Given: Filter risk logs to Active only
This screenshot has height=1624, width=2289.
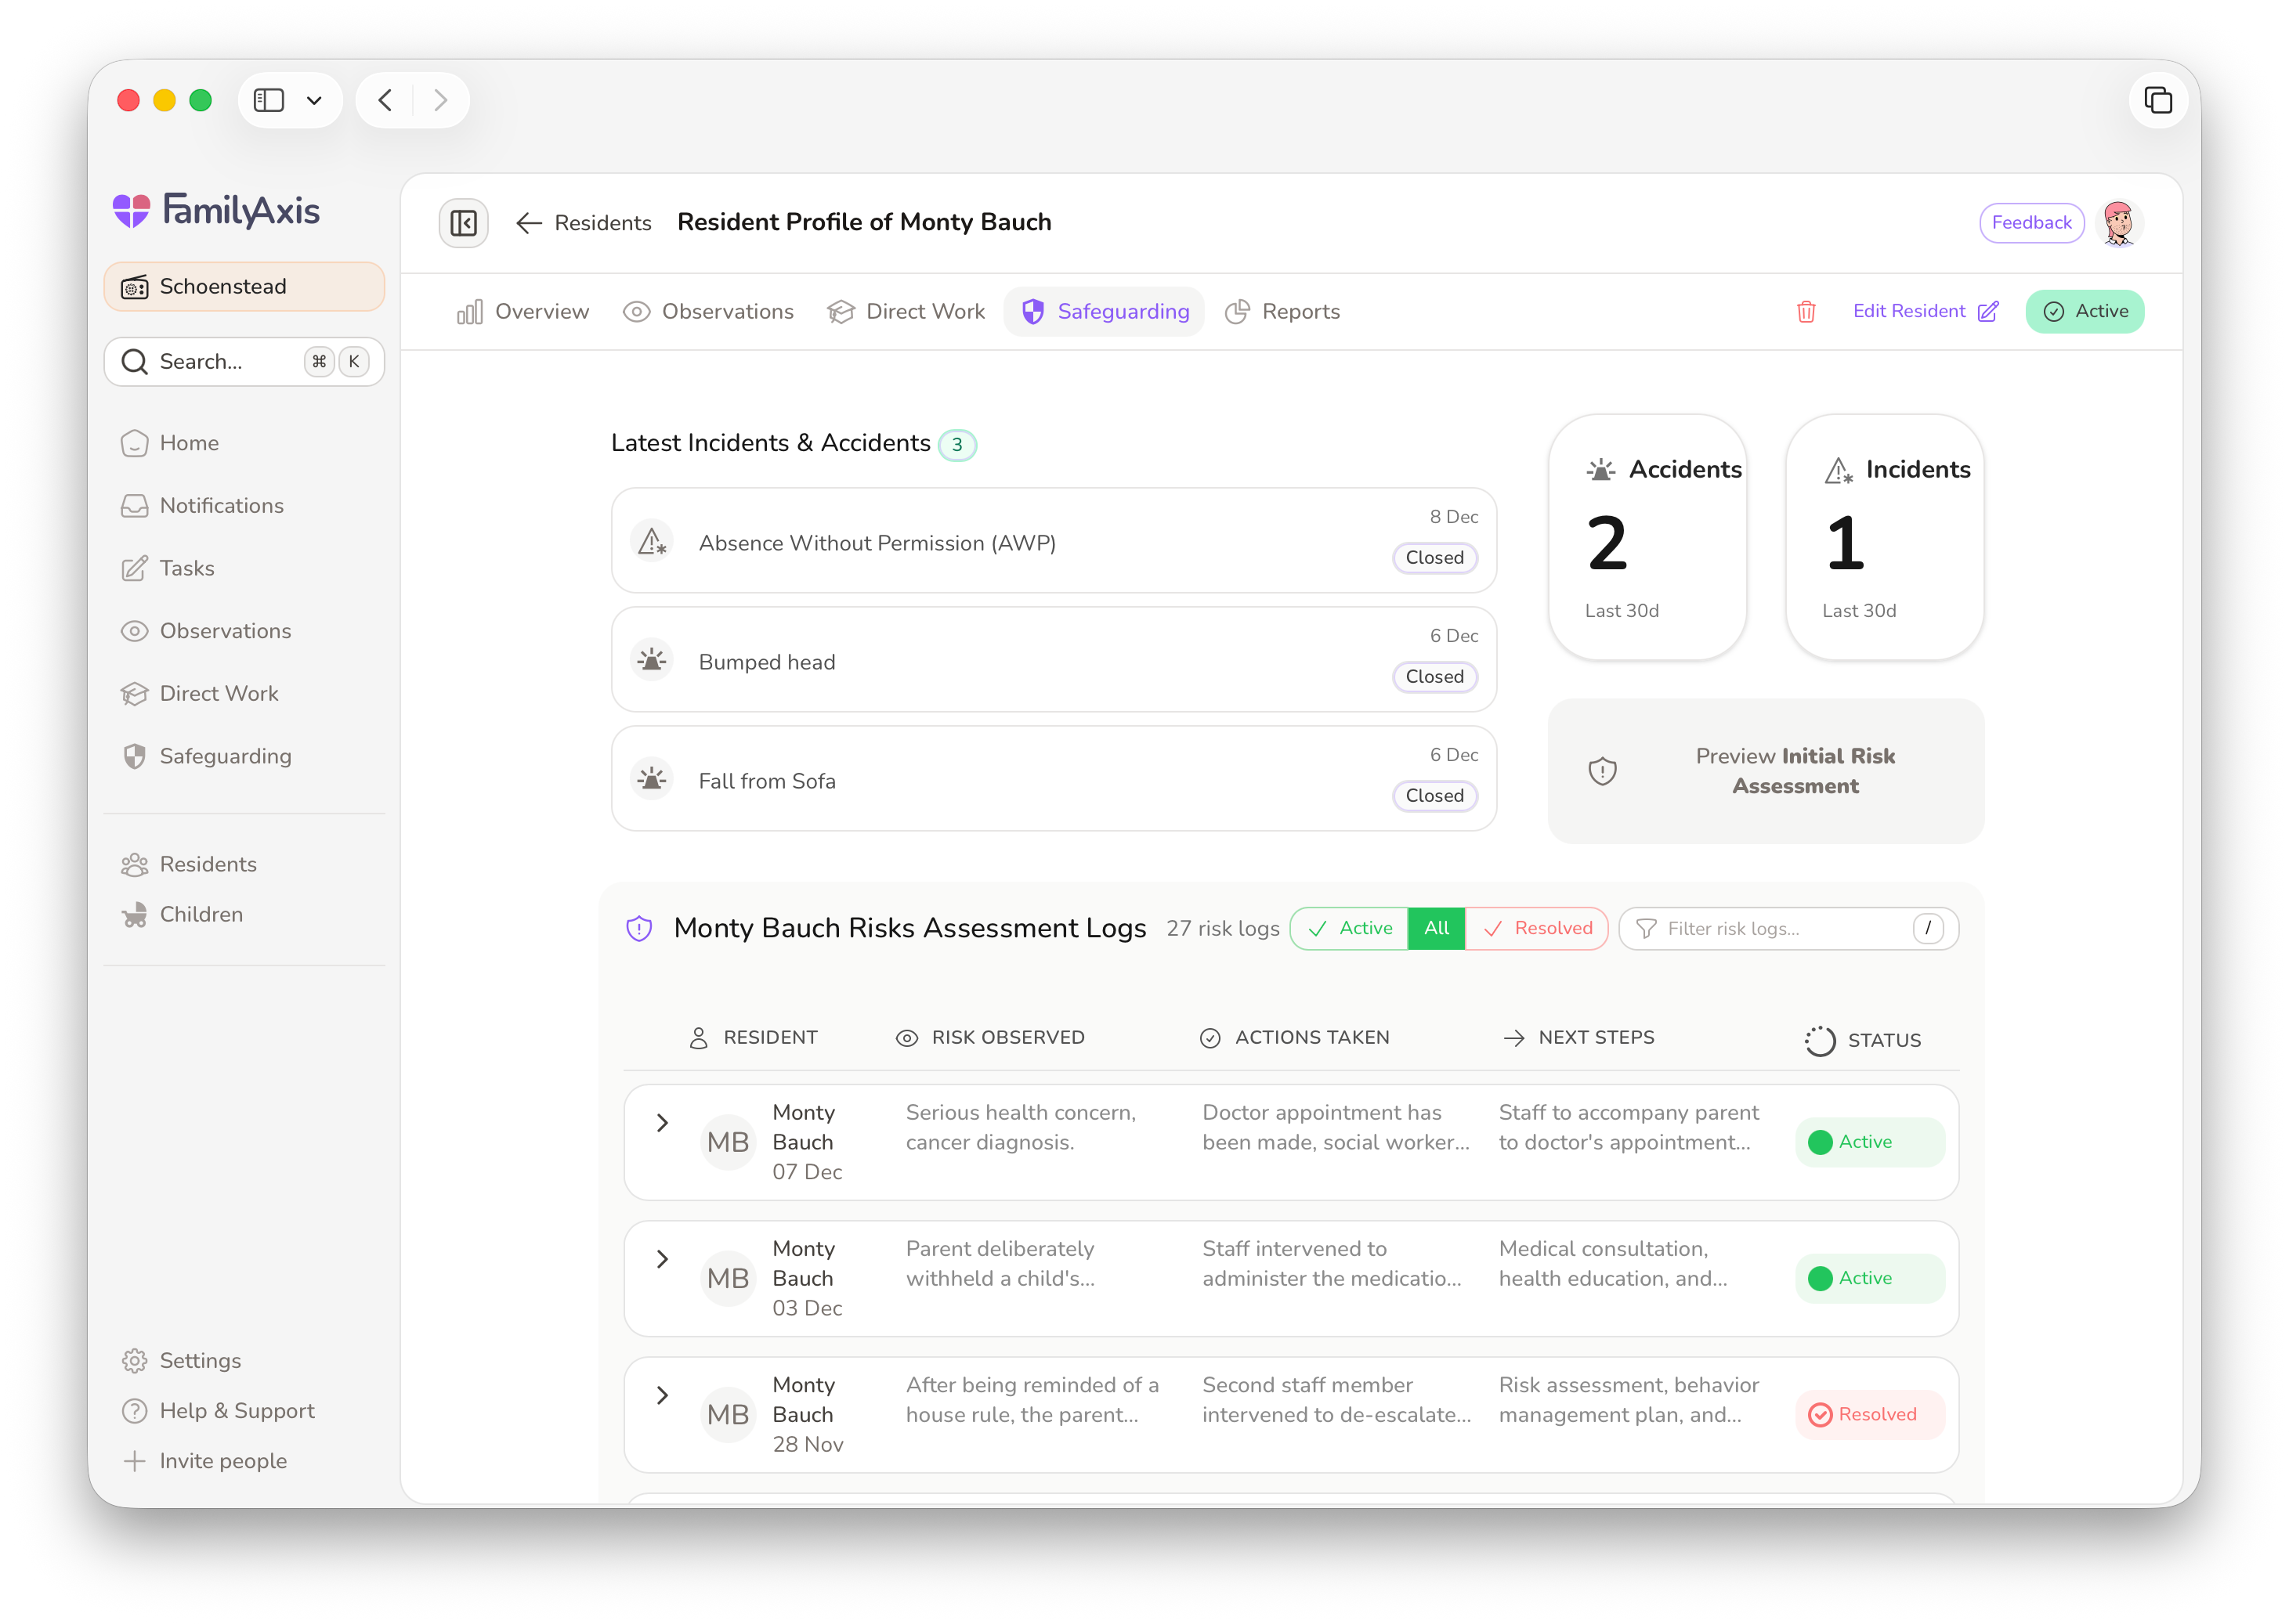Looking at the screenshot, I should (1350, 929).
